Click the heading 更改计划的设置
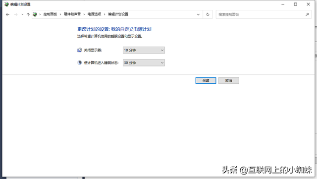 (114, 29)
